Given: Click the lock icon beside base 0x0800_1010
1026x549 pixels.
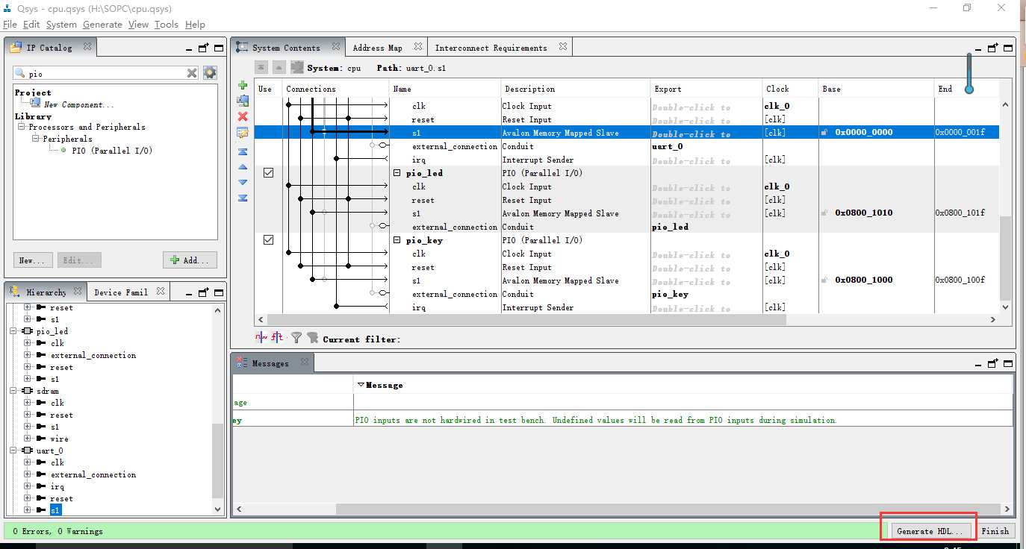Looking at the screenshot, I should point(824,213).
